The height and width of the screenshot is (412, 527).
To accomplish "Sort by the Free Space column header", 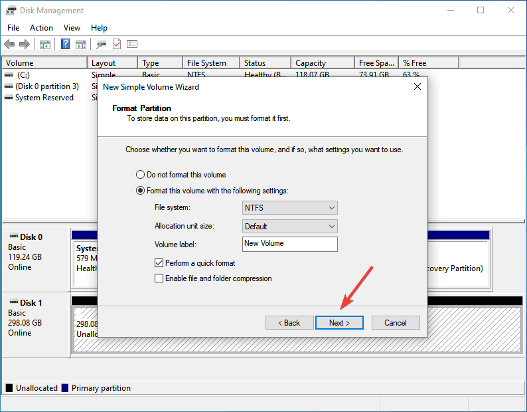I will coord(377,63).
